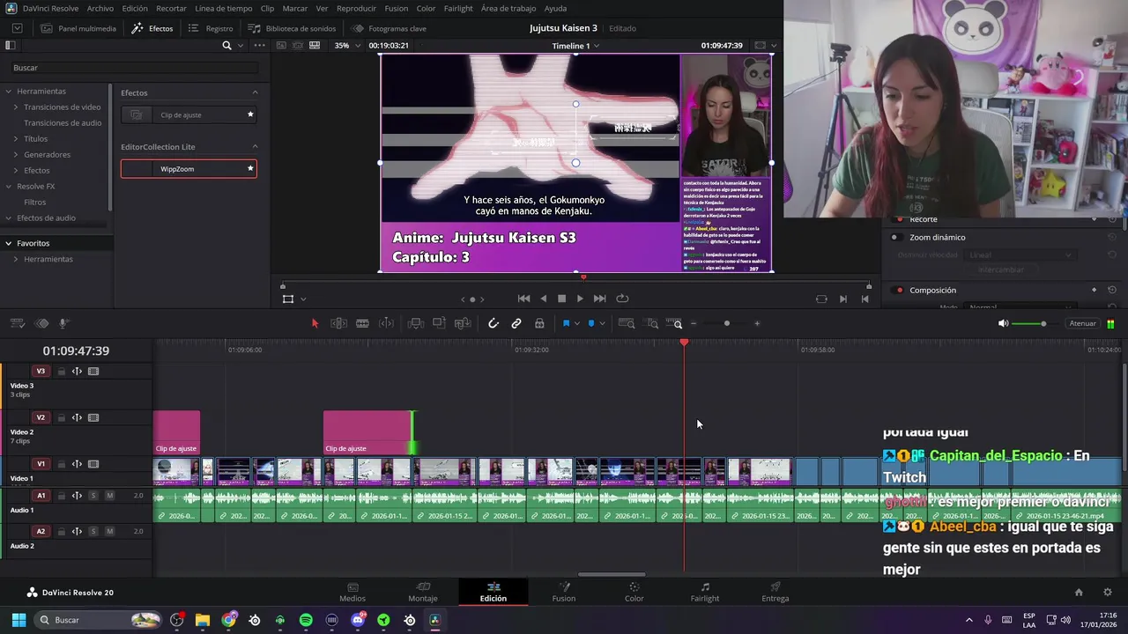
Task: Open the Clip menu
Action: click(x=267, y=8)
